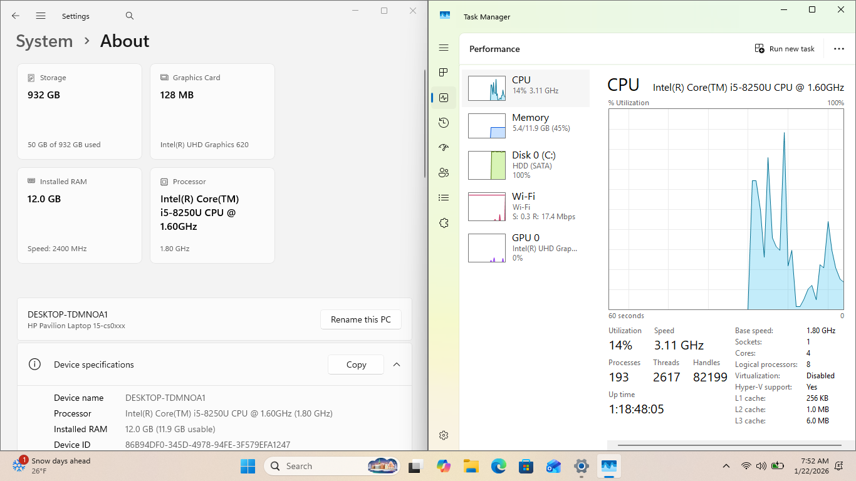The width and height of the screenshot is (856, 481).
Task: Open File Explorer from the taskbar
Action: (x=471, y=466)
